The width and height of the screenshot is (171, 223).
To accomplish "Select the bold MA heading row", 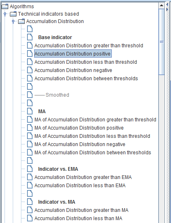I will (42, 111).
